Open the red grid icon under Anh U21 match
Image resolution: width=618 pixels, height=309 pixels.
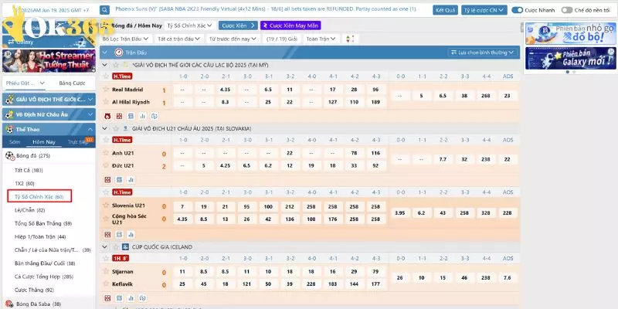[x=107, y=180]
